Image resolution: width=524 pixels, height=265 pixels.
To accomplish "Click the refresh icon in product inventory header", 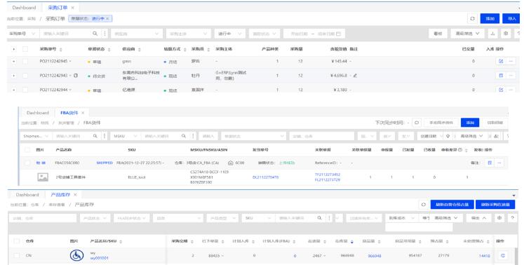I will tap(424, 205).
